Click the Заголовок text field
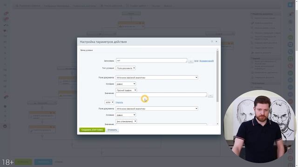 [151, 60]
